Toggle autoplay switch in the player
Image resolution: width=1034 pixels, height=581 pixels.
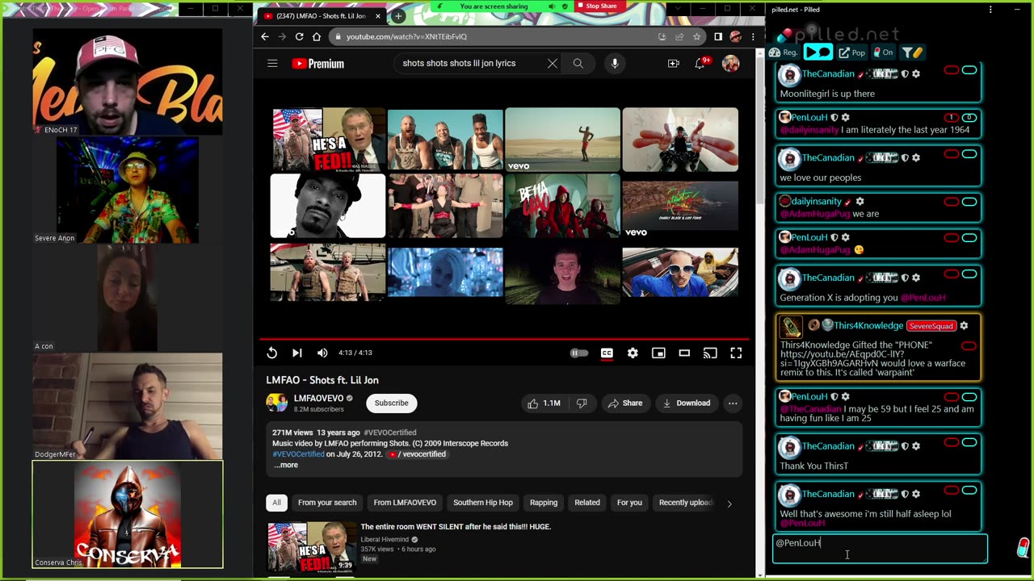(579, 353)
